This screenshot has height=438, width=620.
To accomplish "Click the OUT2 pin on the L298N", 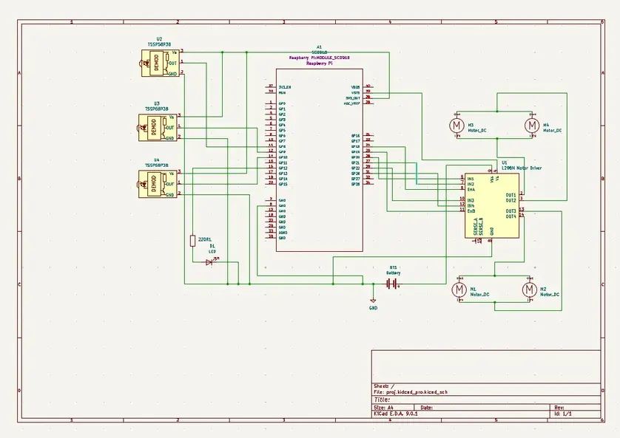I will pos(511,200).
